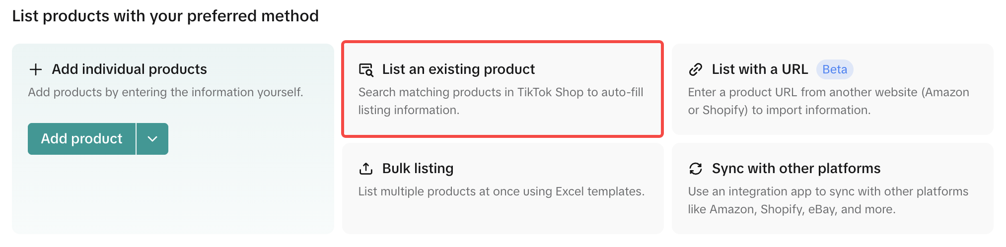The width and height of the screenshot is (1006, 247).
Task: Click the plus icon beside Add individual products
Action: (35, 69)
